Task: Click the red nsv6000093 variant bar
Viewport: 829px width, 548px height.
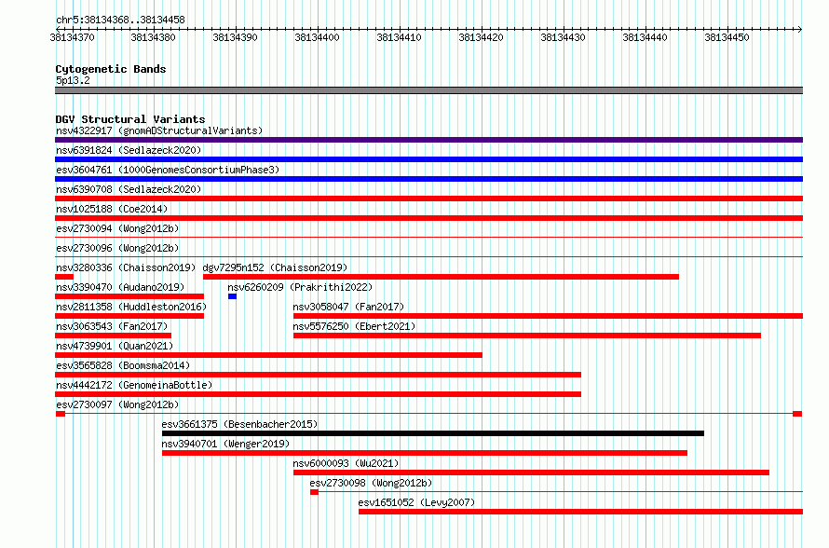Action: coord(531,473)
